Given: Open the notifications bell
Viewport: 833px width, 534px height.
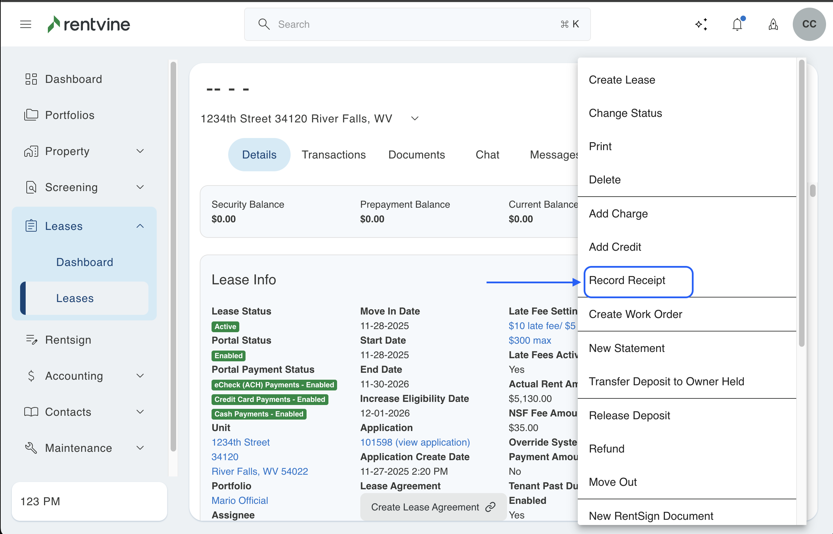Looking at the screenshot, I should [737, 24].
